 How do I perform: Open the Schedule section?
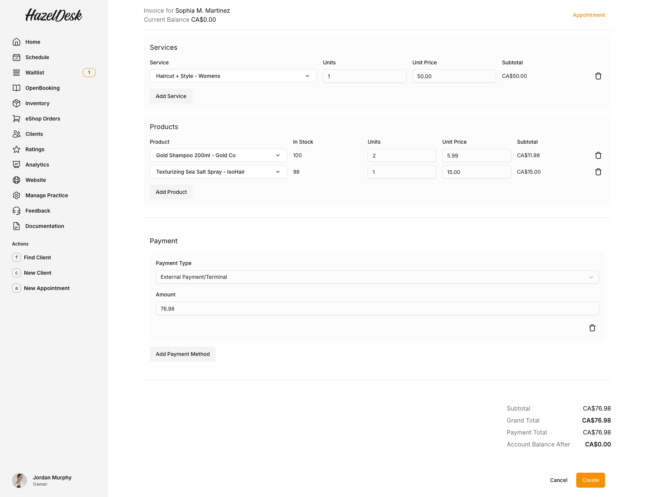(37, 57)
